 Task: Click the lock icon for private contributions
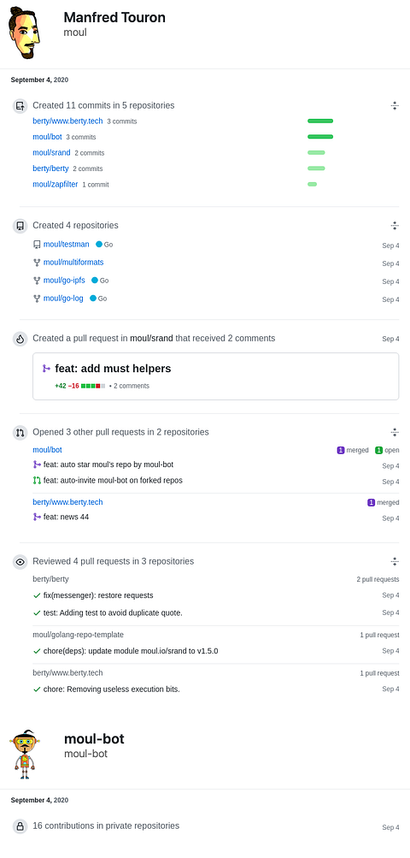click(x=20, y=826)
